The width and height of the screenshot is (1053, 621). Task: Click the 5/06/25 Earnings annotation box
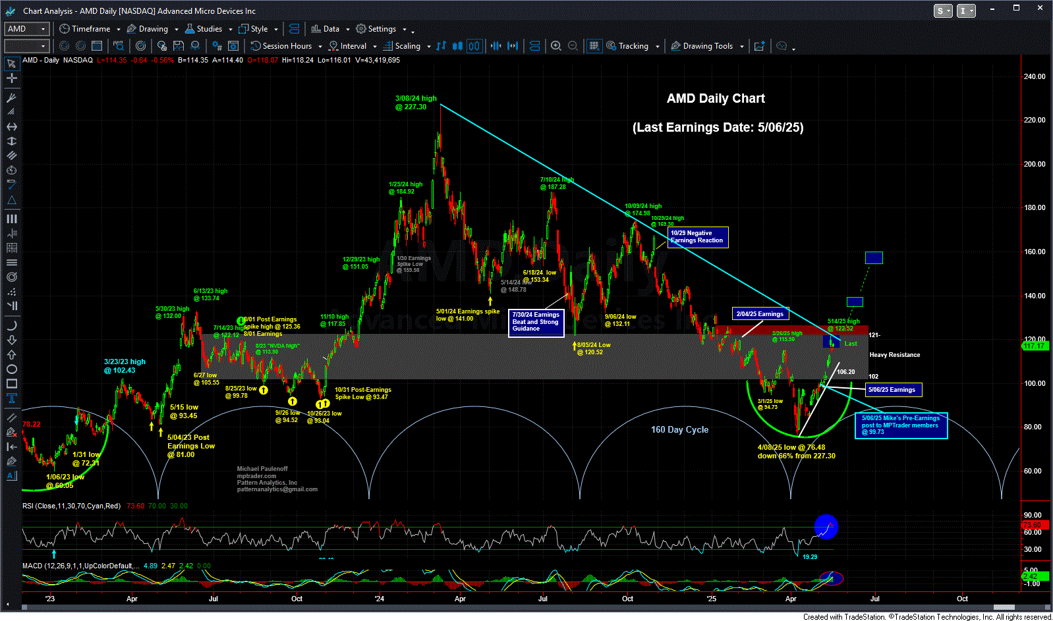tap(893, 390)
